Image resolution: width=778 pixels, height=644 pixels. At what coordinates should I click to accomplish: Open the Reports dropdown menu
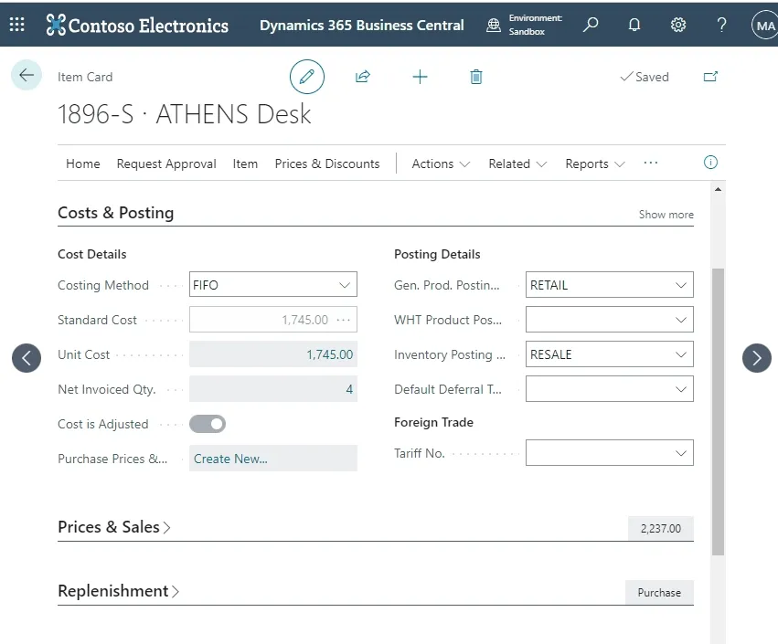(595, 164)
